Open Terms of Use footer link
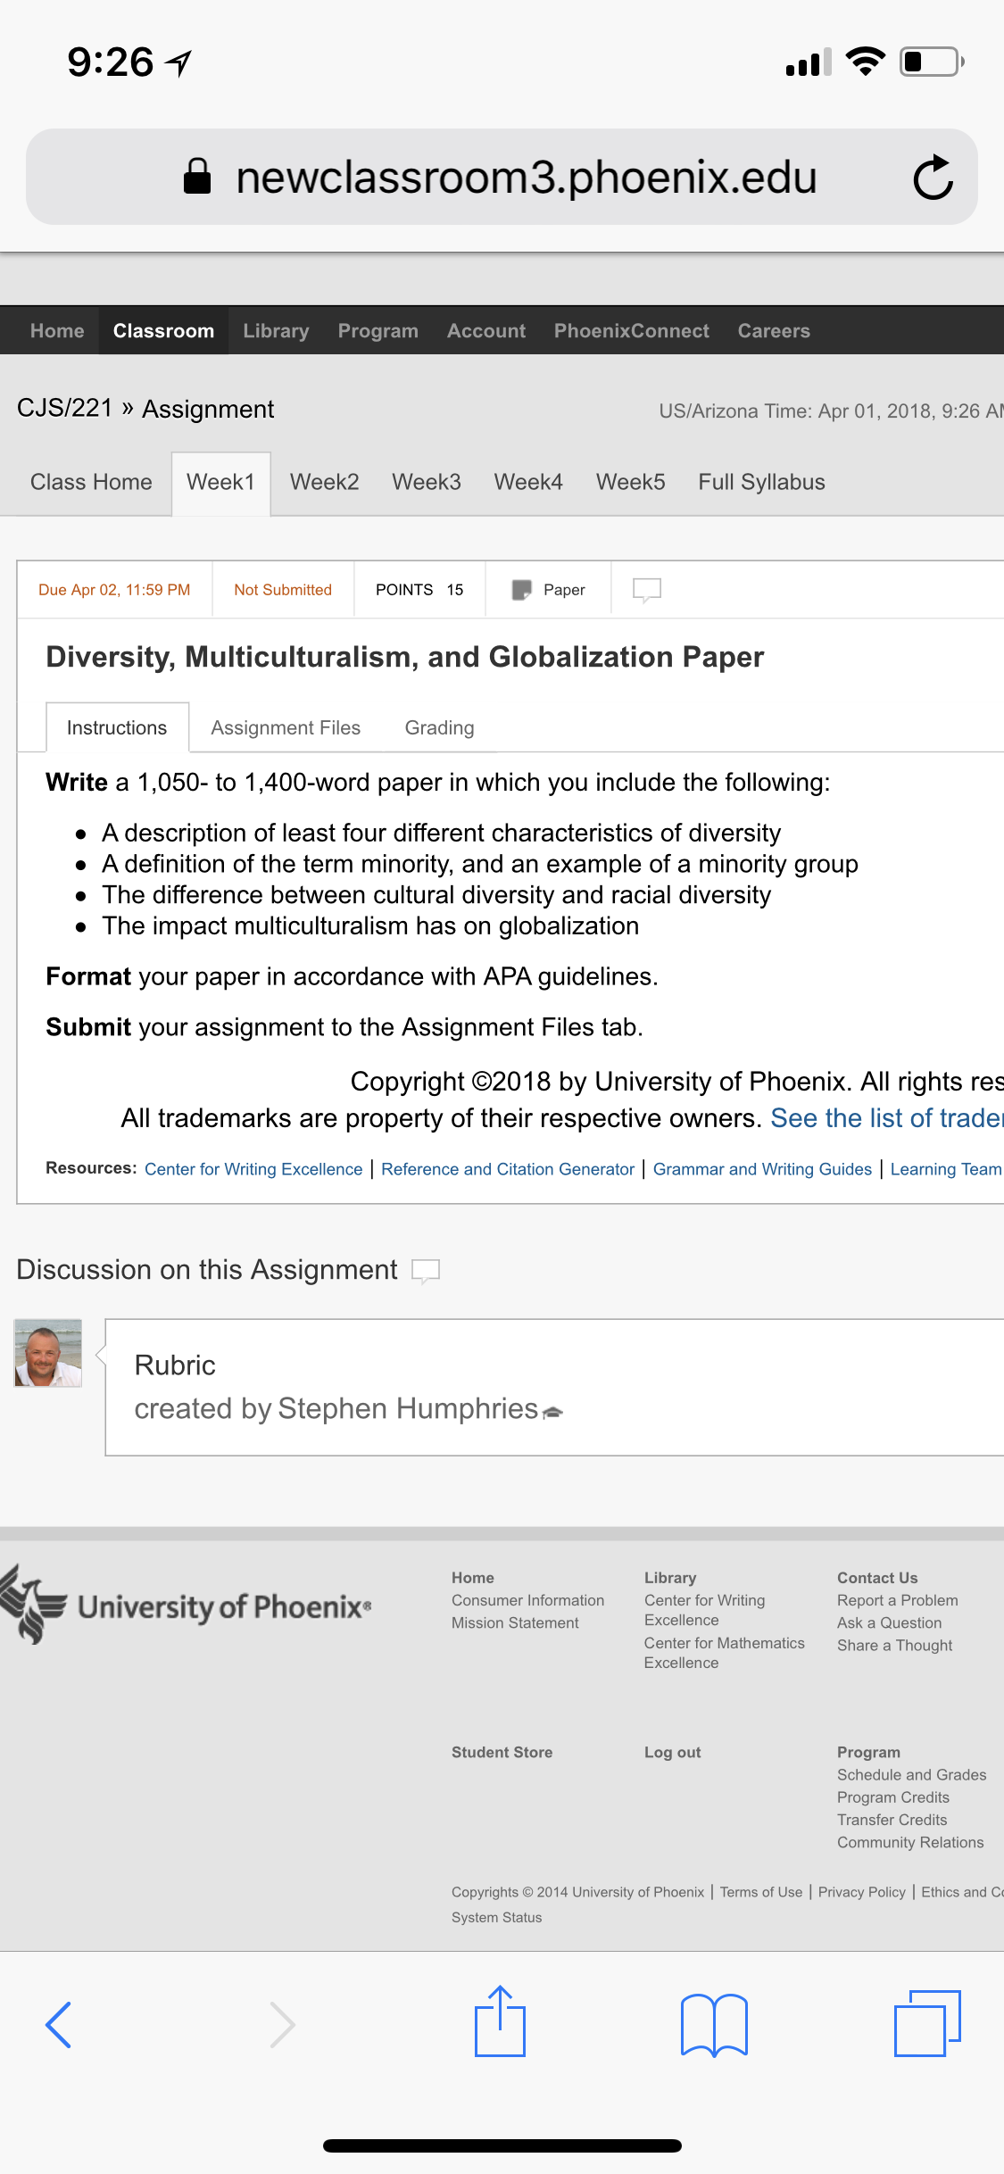Screen dimensions: 1004x2174 [761, 1892]
